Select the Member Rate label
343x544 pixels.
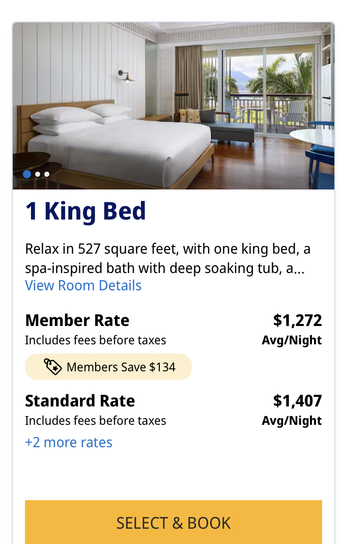77,320
